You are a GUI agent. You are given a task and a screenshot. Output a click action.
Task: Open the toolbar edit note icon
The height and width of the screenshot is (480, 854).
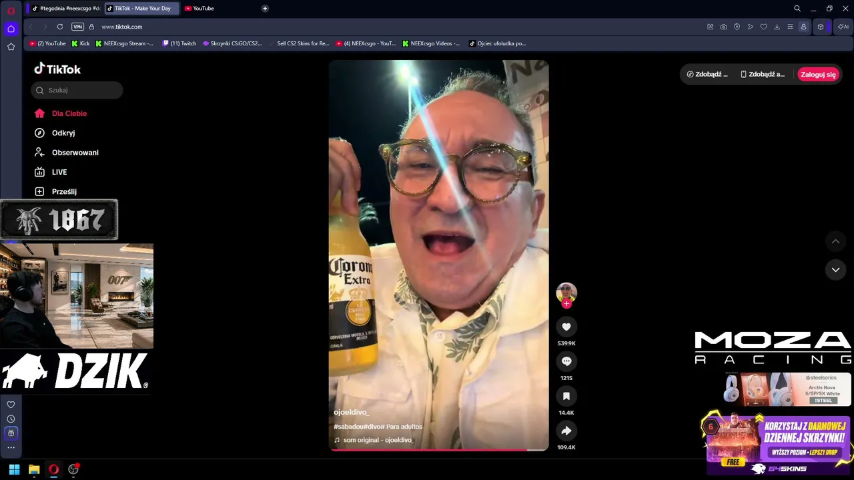(711, 27)
